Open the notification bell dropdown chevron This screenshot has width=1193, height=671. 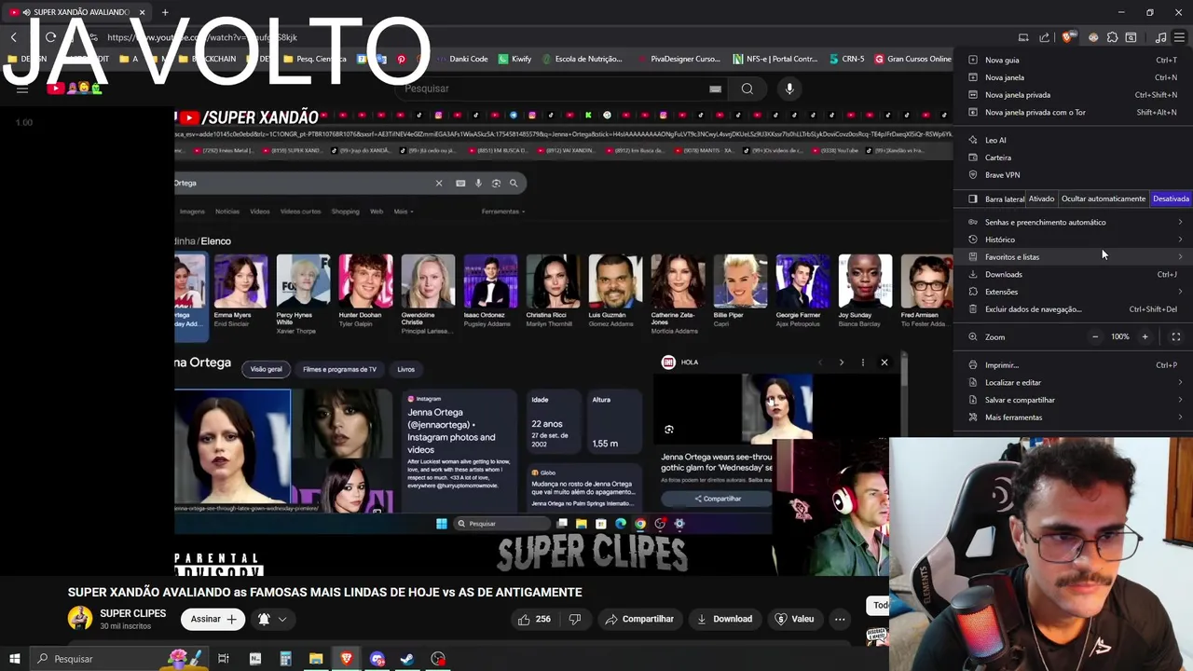pos(282,619)
